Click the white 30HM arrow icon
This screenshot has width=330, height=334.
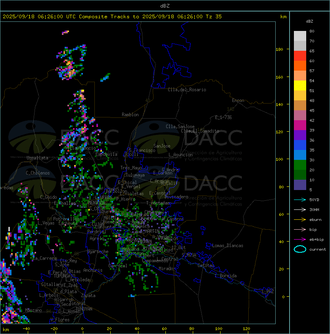point(300,209)
